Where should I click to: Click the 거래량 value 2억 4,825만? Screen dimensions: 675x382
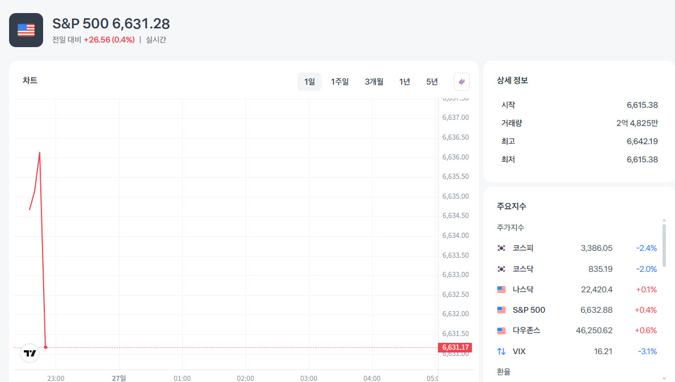point(637,123)
